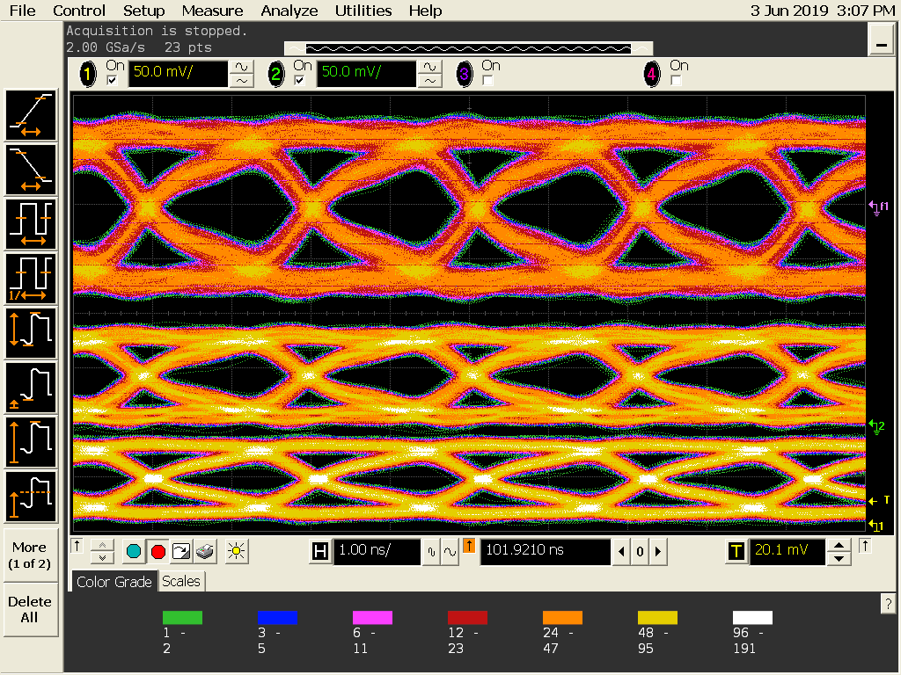Select the fall time measurement icon
901x675 pixels.
31,170
